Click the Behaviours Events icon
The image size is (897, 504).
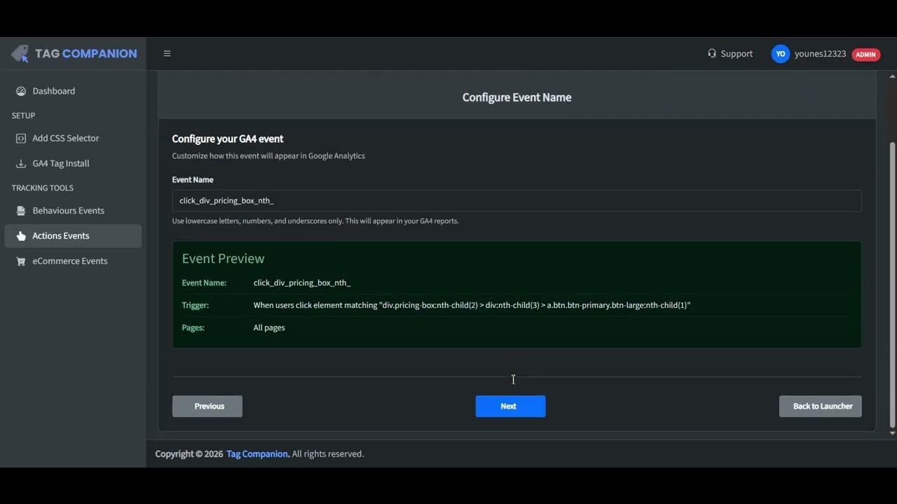point(21,211)
